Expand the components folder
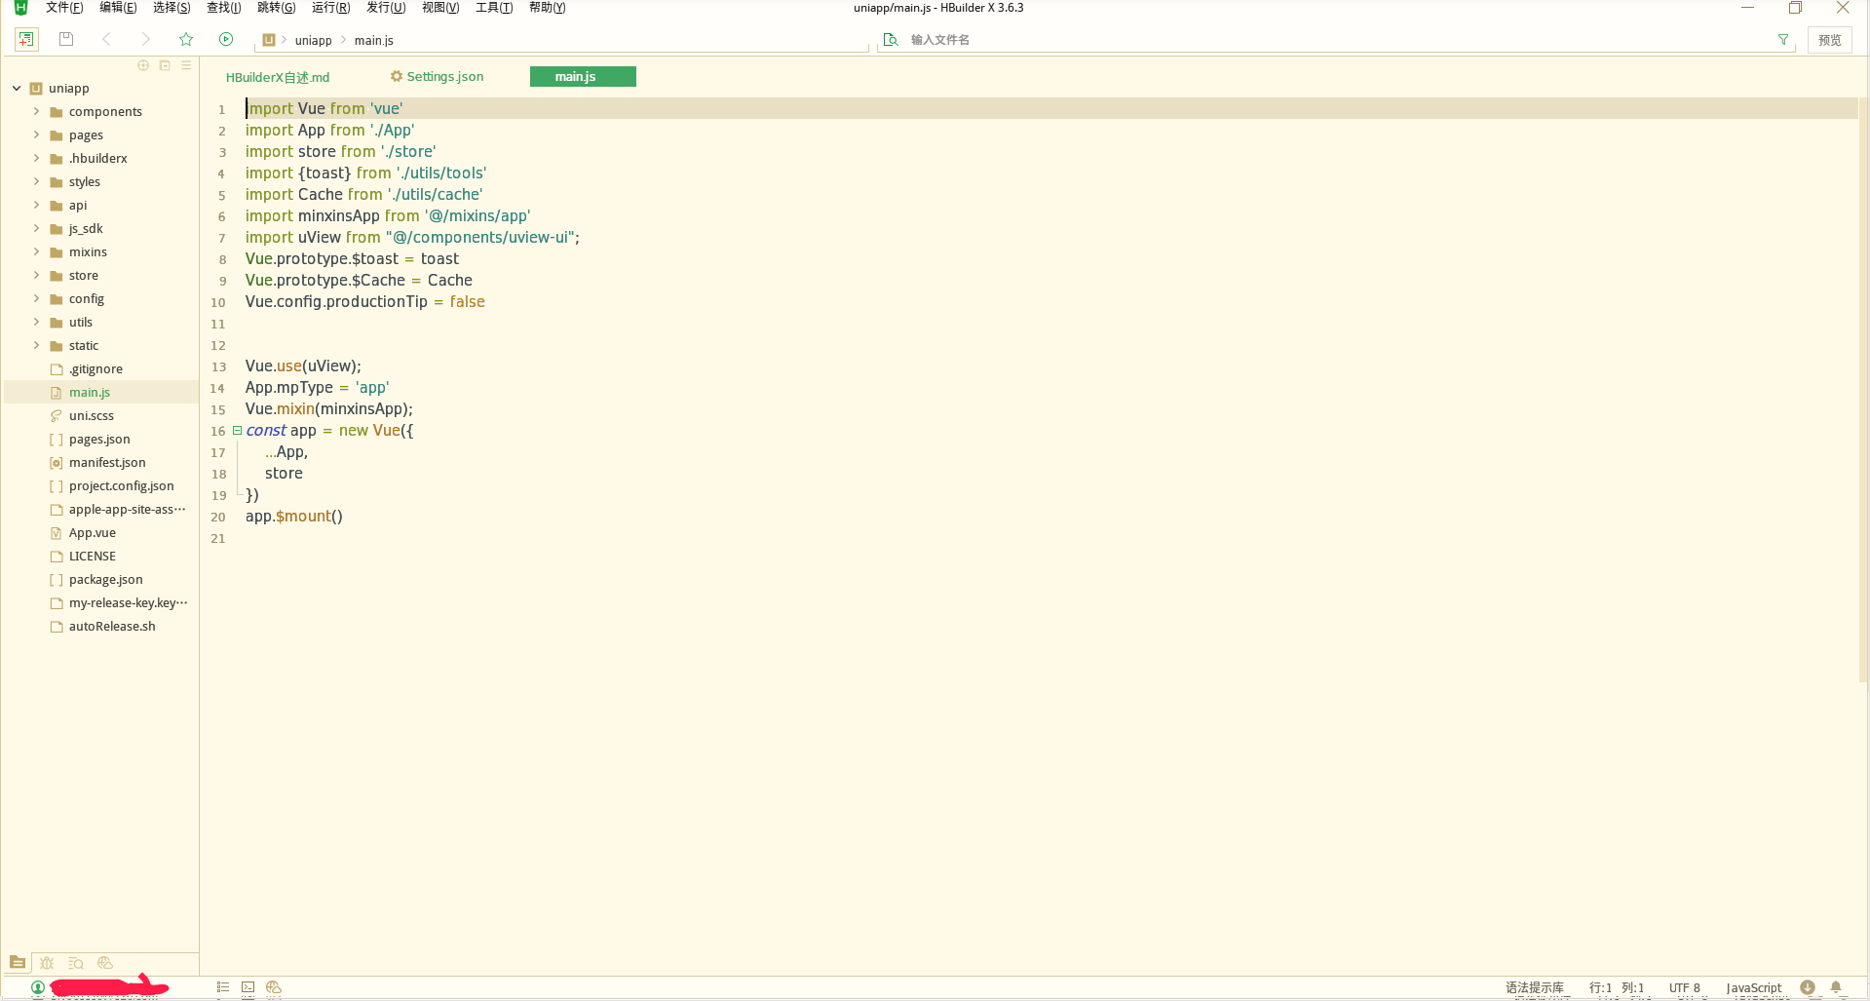Screen dimensions: 1870x1001 pos(37,111)
